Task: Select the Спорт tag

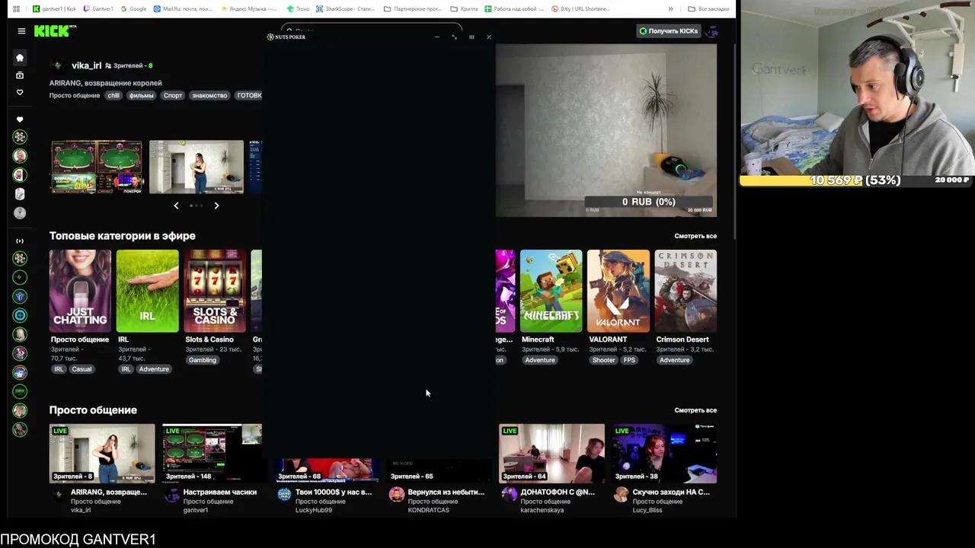Action: coord(173,95)
